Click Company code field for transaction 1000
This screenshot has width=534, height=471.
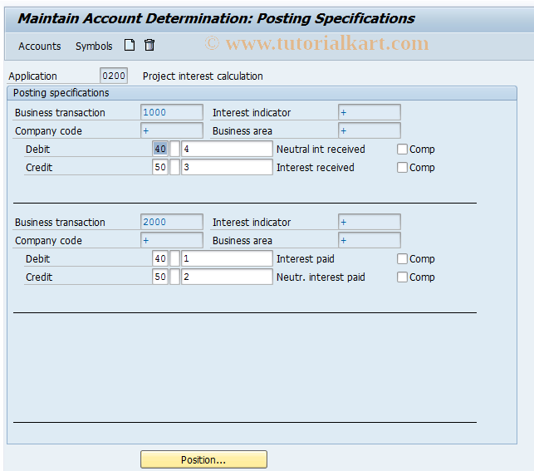point(172,130)
